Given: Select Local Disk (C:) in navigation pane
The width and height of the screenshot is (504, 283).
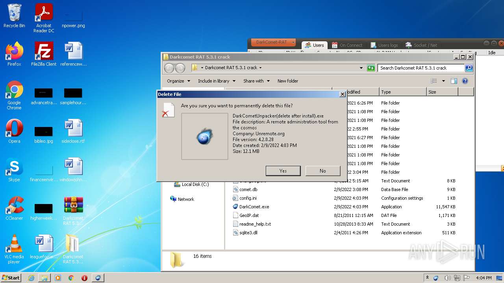Looking at the screenshot, I should pos(191,184).
